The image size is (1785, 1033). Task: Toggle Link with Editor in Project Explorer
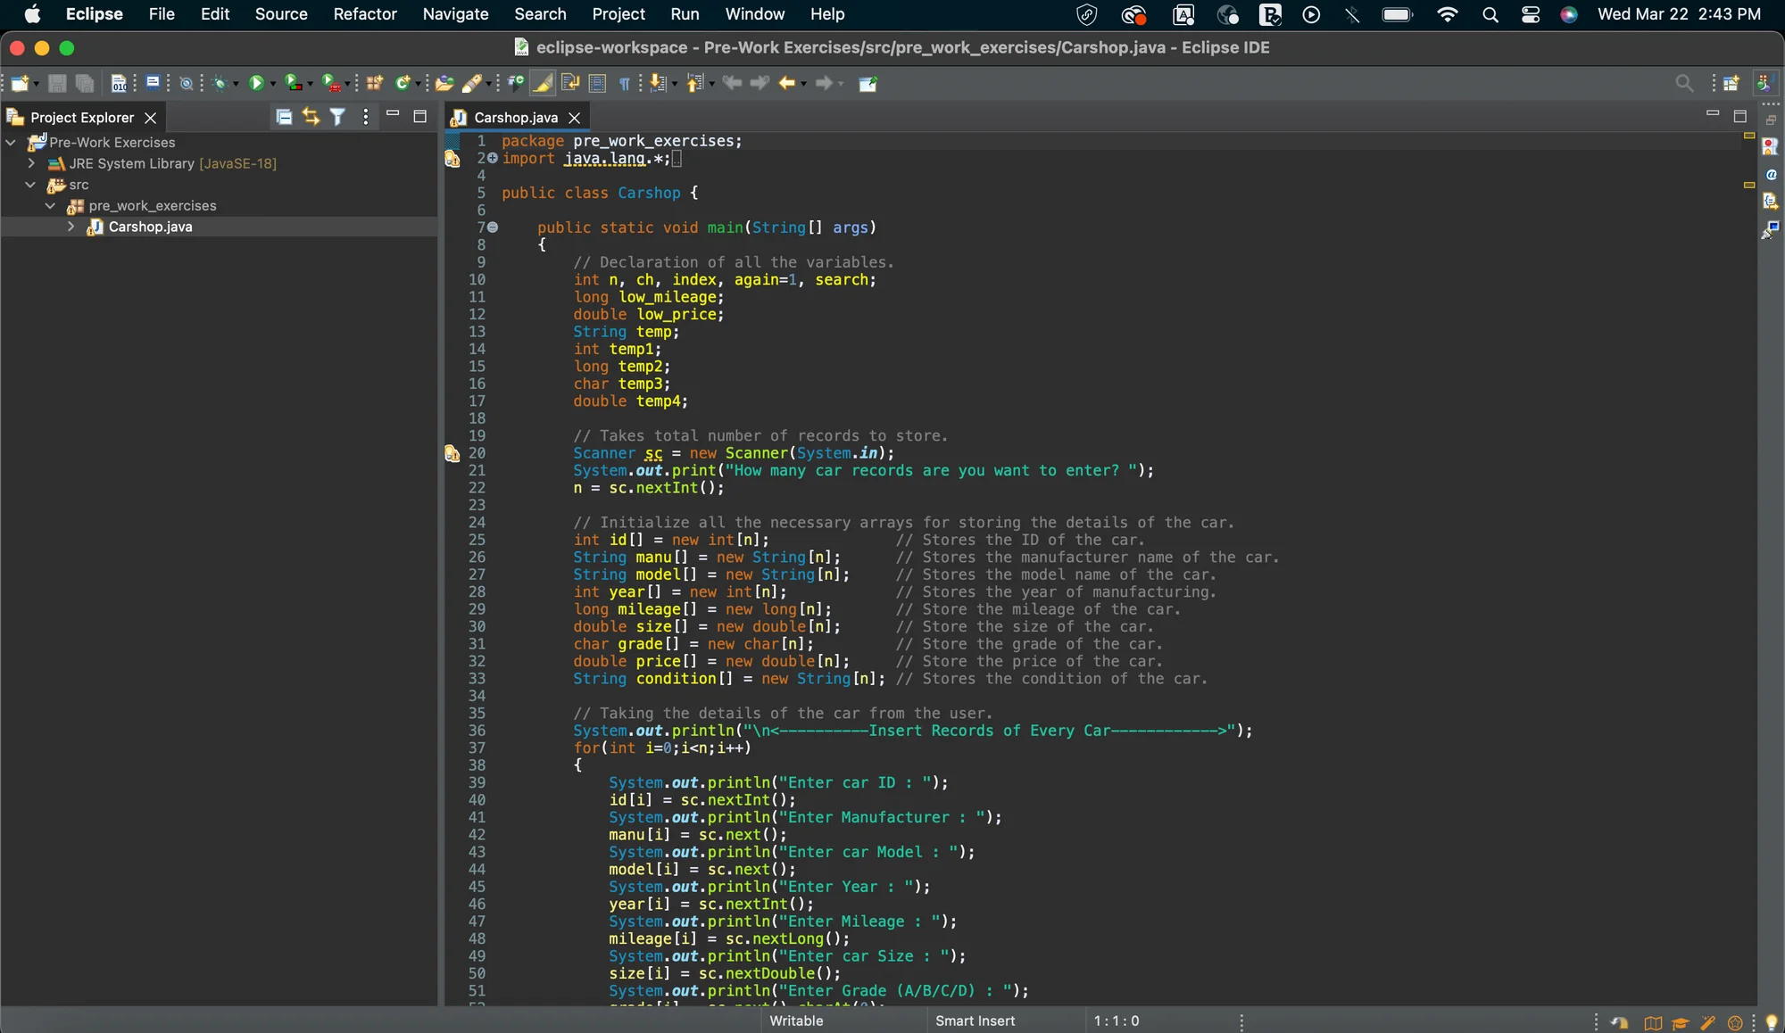311,117
